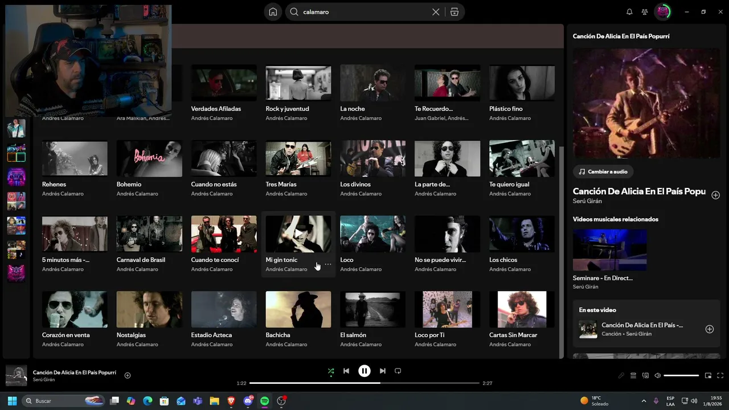Image resolution: width=729 pixels, height=410 pixels.
Task: Enter full screen mode
Action: point(720,376)
